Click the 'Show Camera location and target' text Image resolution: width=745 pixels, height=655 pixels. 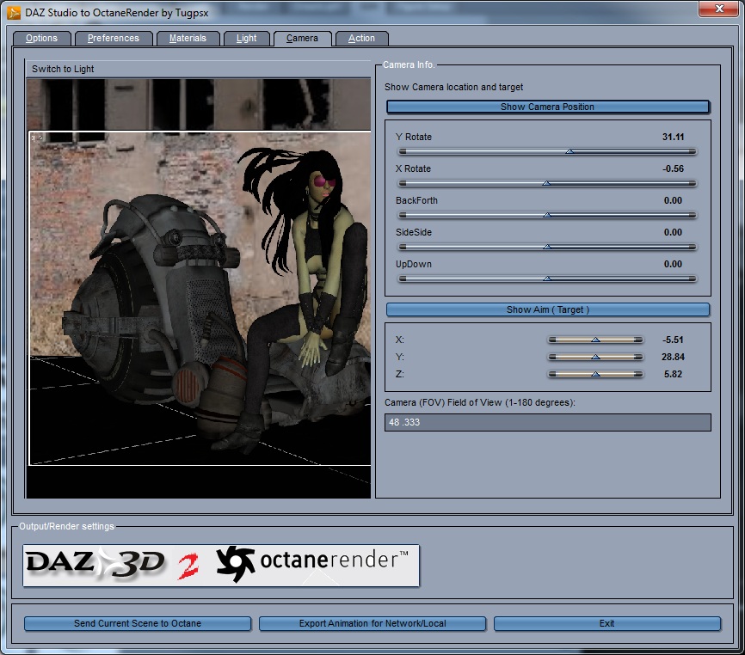pos(453,88)
